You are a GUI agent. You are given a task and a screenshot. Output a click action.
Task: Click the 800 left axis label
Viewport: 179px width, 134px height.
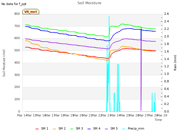point(17,14)
